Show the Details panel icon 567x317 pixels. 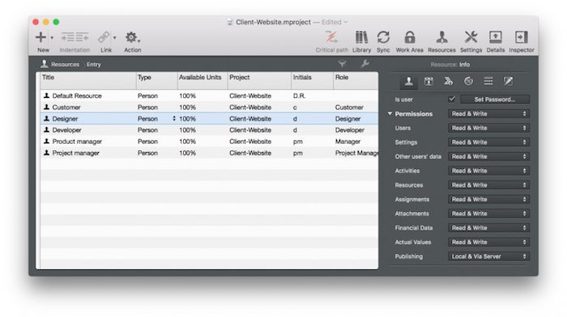[x=496, y=37]
